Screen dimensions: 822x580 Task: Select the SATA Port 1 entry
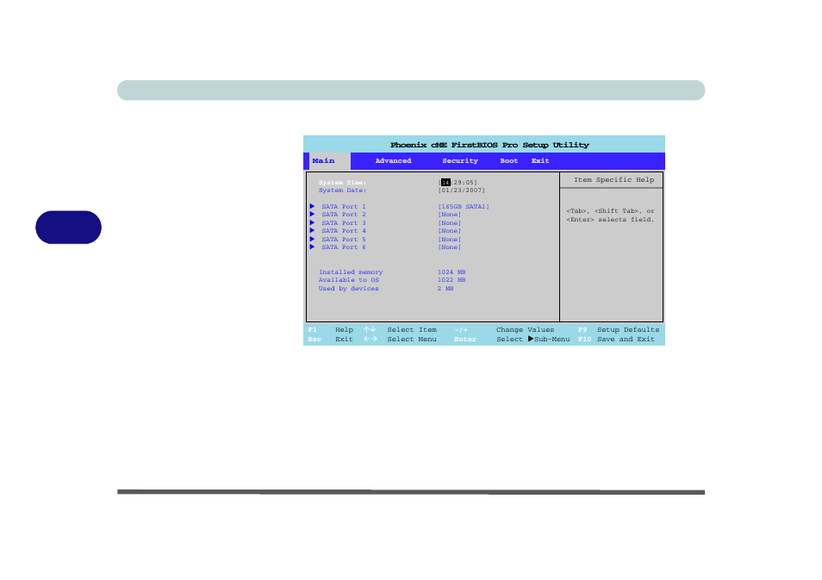(x=344, y=207)
